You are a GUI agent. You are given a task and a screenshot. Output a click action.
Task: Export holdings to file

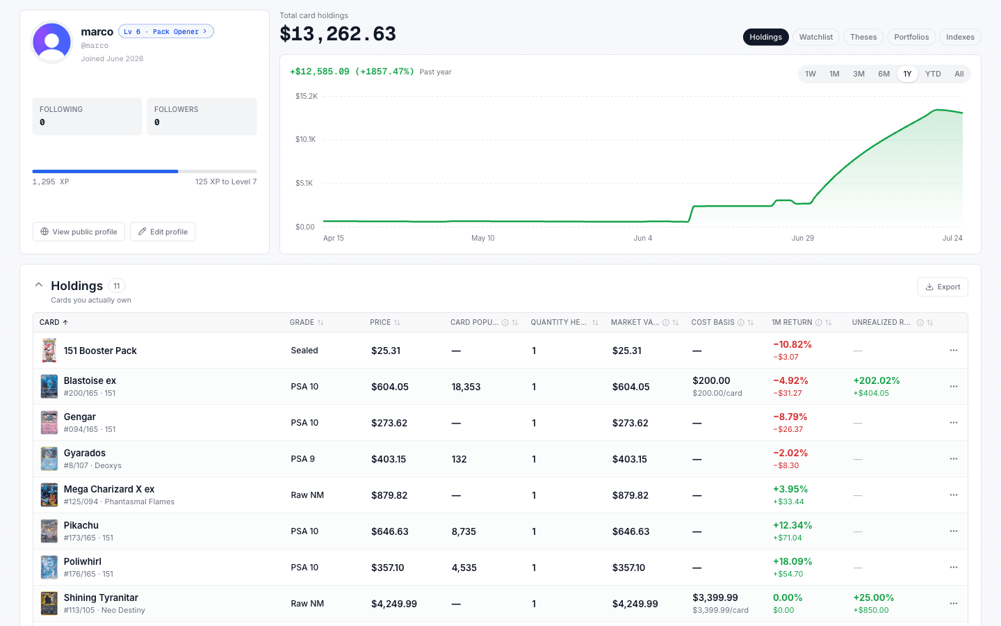pyautogui.click(x=943, y=287)
